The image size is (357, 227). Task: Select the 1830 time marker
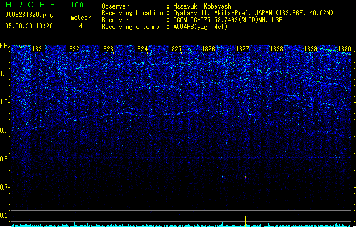344,49
